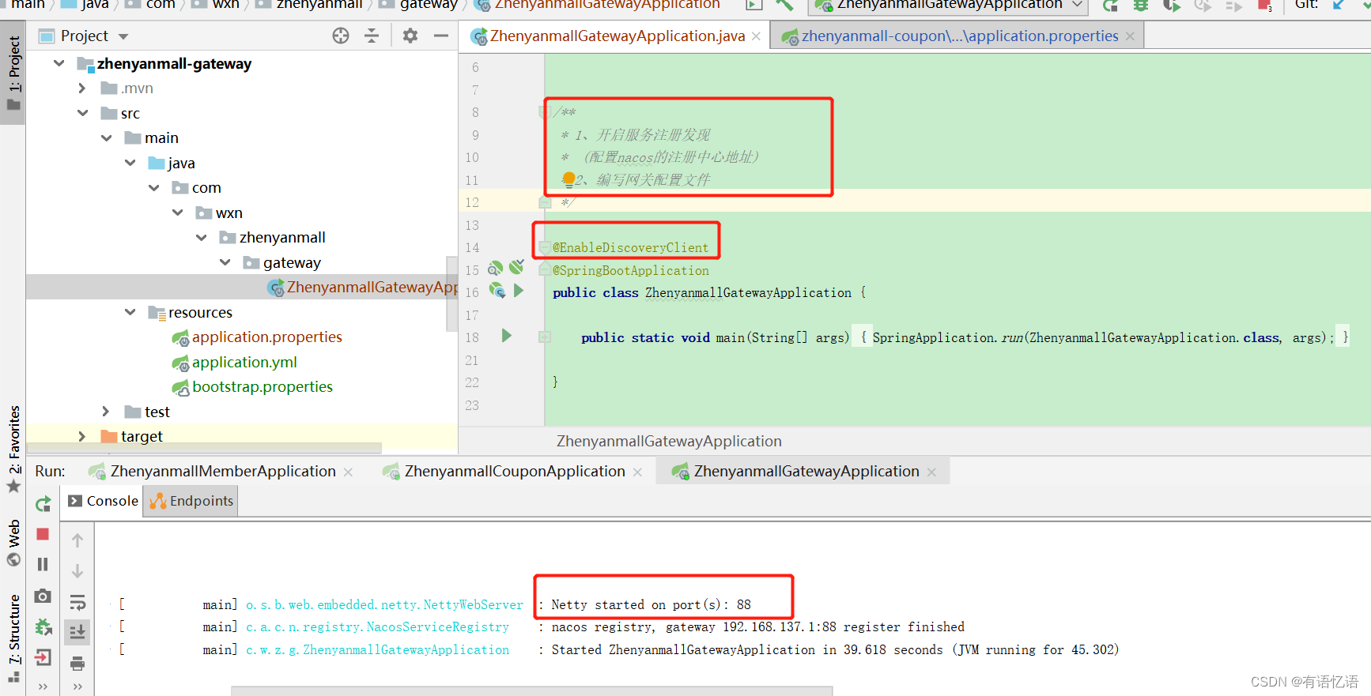Image resolution: width=1371 pixels, height=696 pixels.
Task: Toggle the 2: Favorites tool window button
Action: click(x=13, y=449)
